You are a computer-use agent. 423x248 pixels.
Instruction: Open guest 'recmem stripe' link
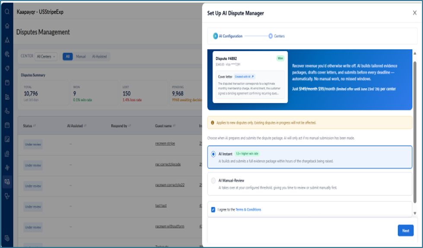point(165,143)
